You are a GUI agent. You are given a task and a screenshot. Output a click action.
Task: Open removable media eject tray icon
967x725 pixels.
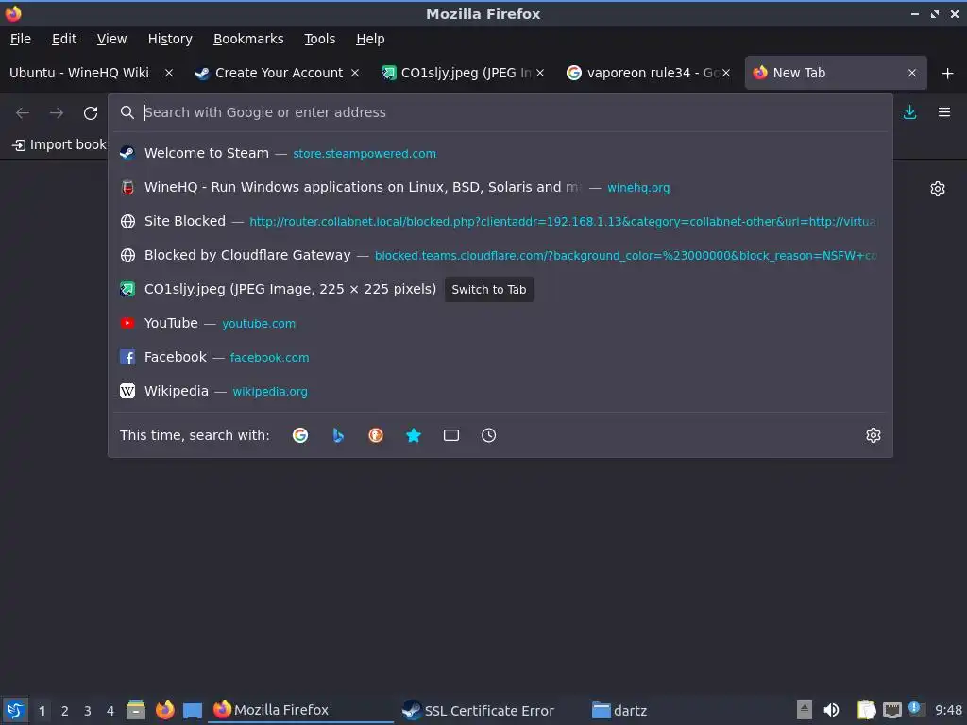[x=804, y=710]
